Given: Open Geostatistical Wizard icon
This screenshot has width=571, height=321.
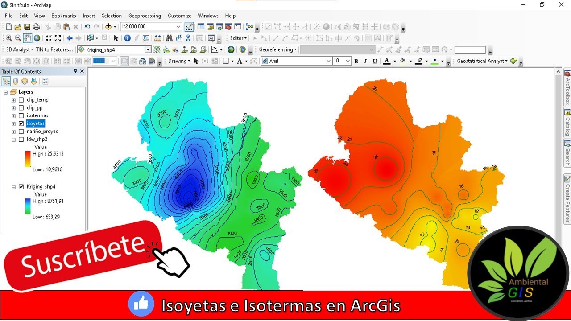Looking at the screenshot, I should (x=513, y=61).
